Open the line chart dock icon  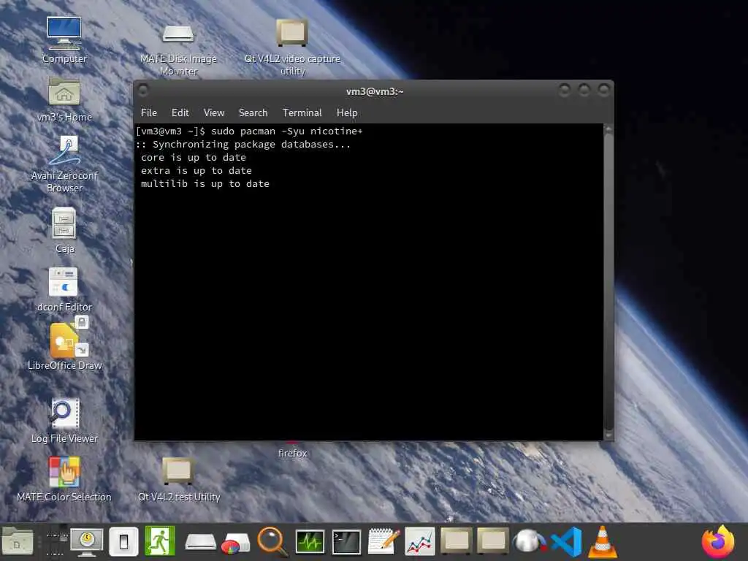coord(420,541)
